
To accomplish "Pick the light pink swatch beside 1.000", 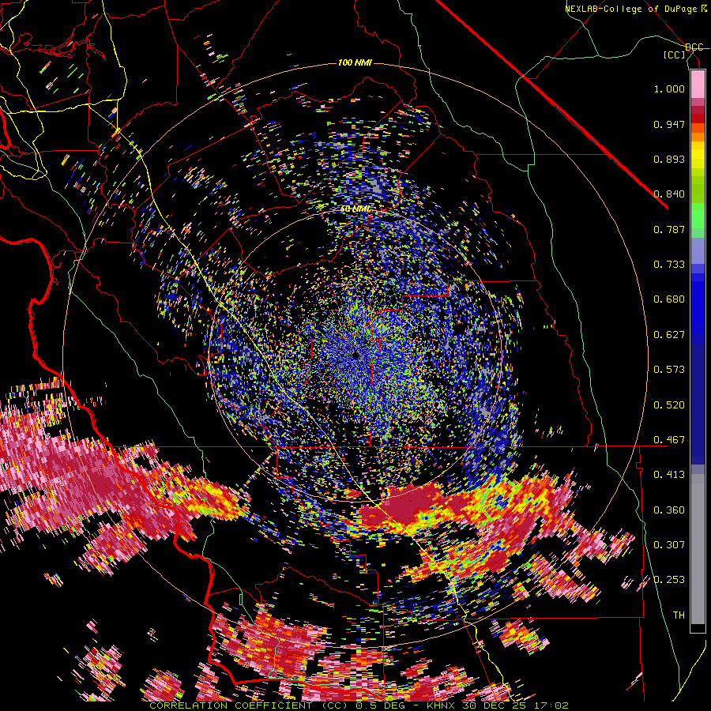I will click(698, 84).
